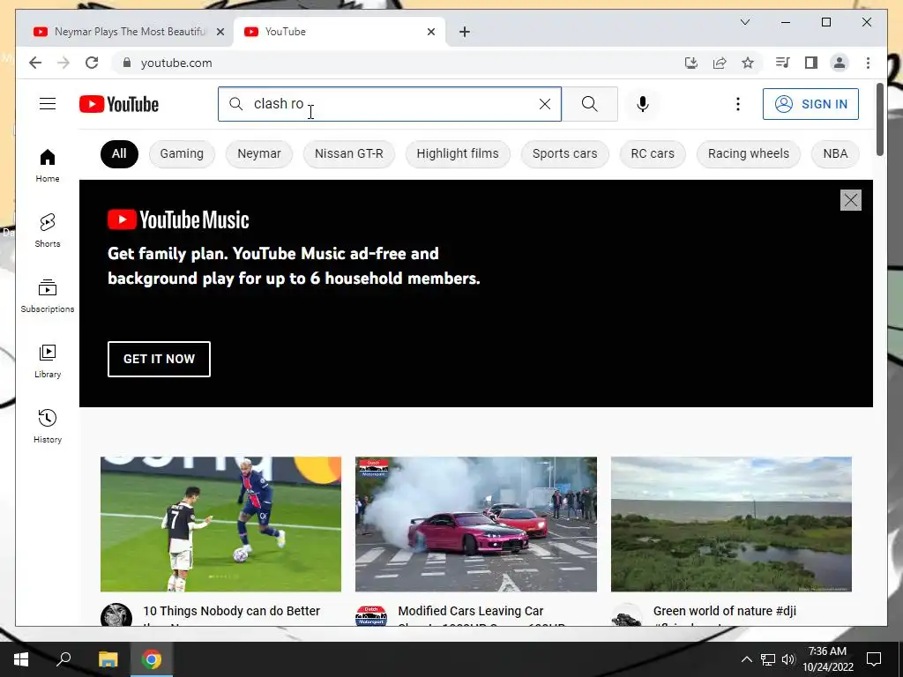
Task: Open the Chrome profile avatar
Action: click(840, 63)
